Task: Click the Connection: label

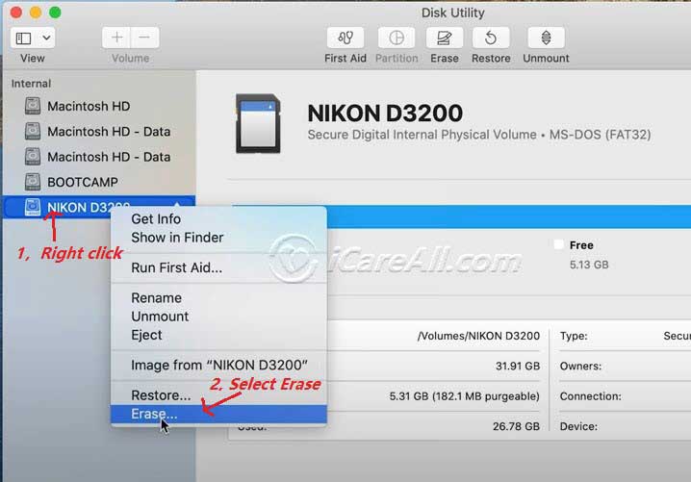Action: point(591,396)
